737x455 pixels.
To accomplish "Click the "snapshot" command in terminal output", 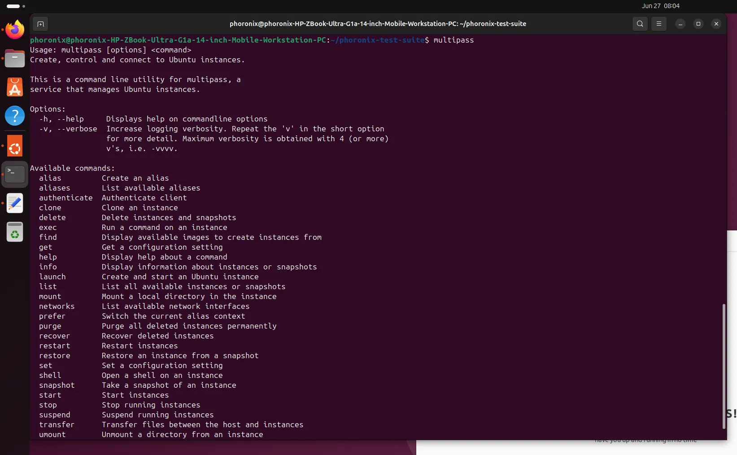I will [57, 386].
